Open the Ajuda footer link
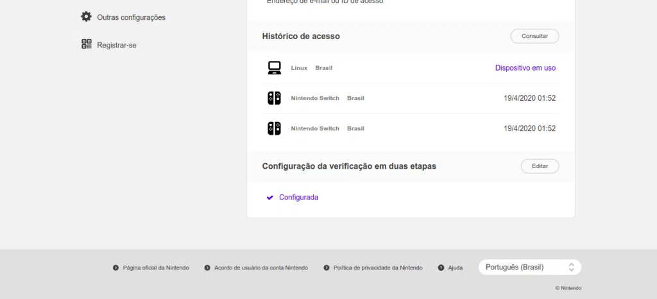Viewport: 657px width, 299px height. pyautogui.click(x=456, y=268)
